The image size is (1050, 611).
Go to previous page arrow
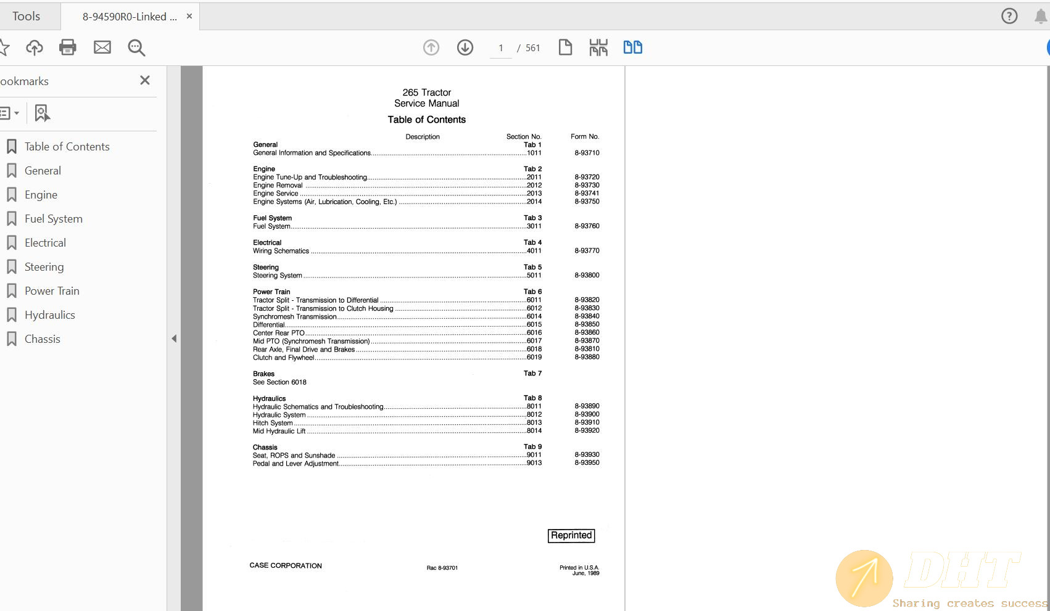[x=431, y=47]
